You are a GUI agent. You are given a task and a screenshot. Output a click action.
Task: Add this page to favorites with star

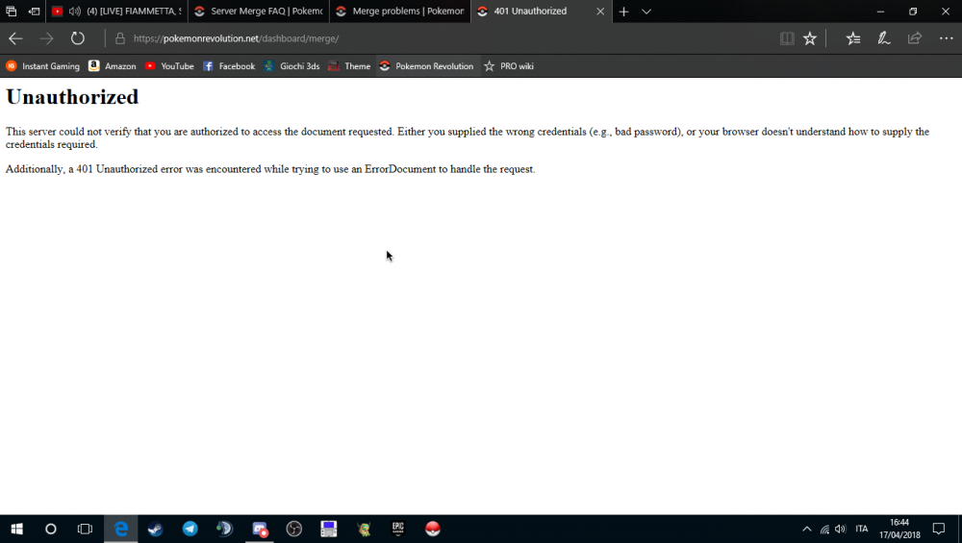810,38
